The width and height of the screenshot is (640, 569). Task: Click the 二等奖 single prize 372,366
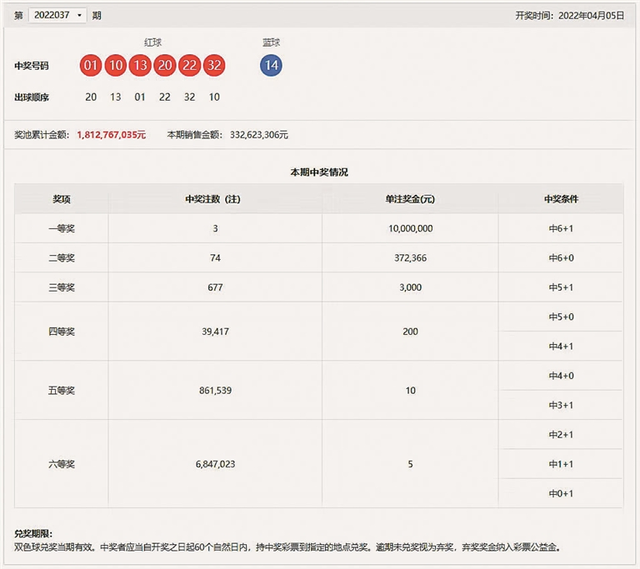[x=410, y=258]
